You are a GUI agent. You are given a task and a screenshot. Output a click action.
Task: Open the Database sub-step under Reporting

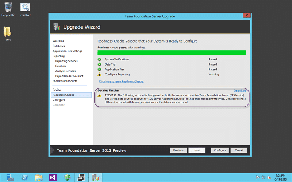[61, 66]
